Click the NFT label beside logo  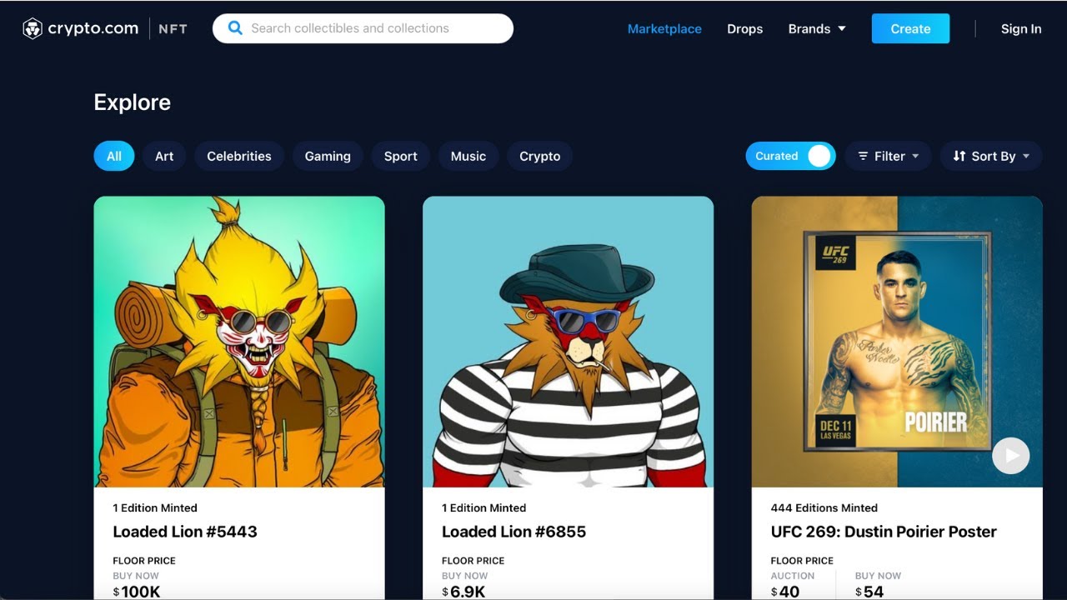click(173, 28)
